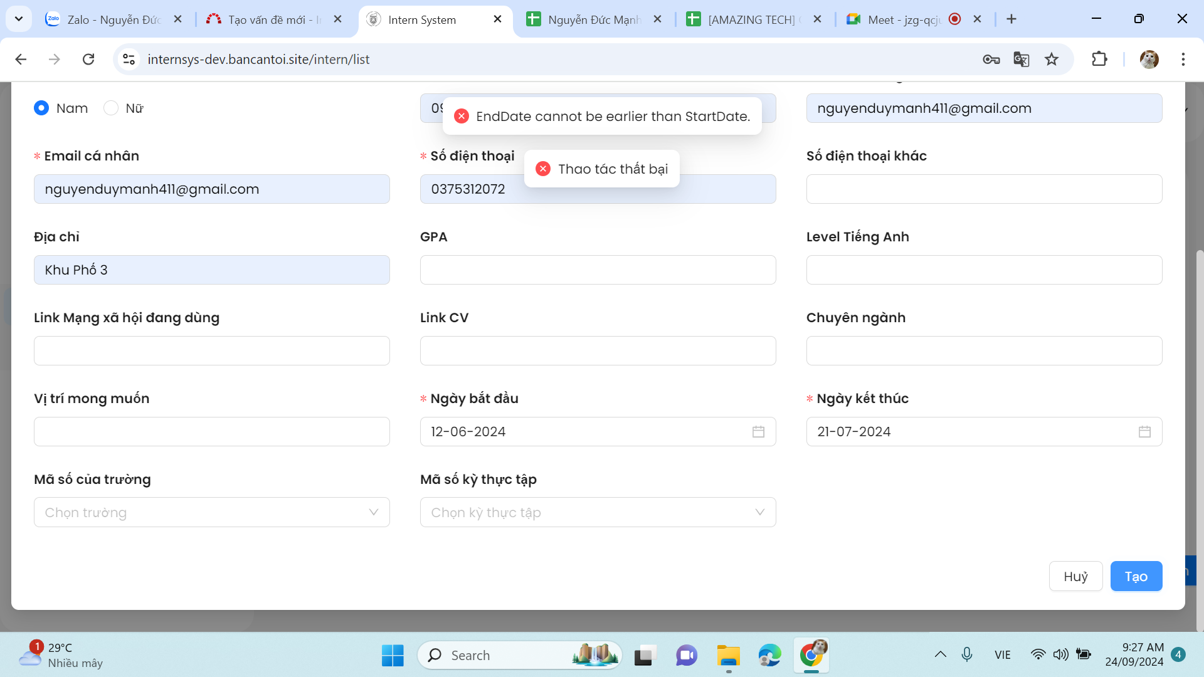1204x677 pixels.
Task: Expand the Chọn trường dropdown
Action: pos(211,513)
